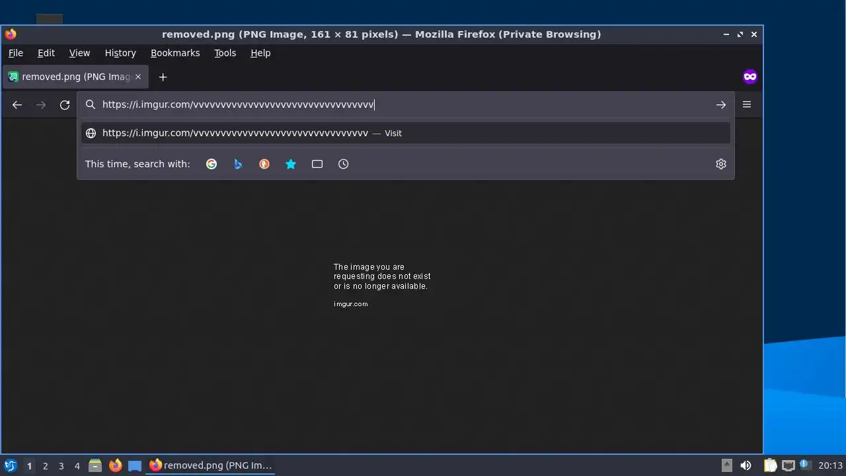Click the search magnifier icon in URL bar
The height and width of the screenshot is (476, 846).
pyautogui.click(x=91, y=104)
